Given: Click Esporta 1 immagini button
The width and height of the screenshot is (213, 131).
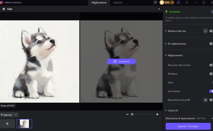Looking at the screenshot, I should click(x=188, y=126).
